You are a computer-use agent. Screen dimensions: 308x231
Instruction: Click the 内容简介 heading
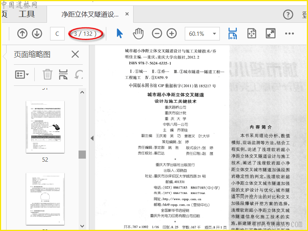coord(261,127)
